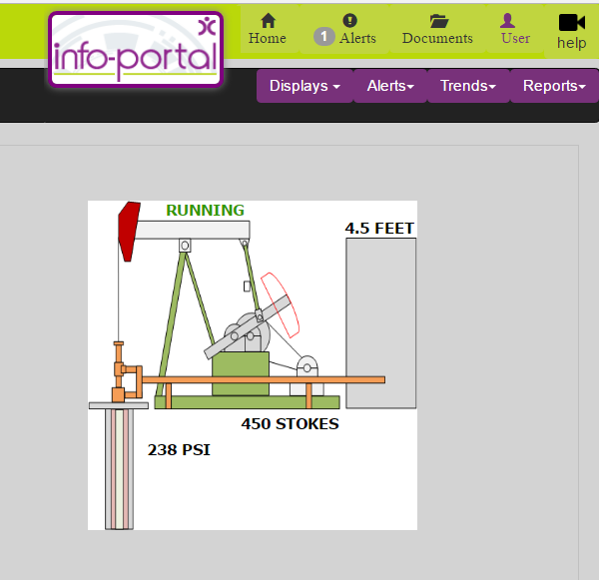Click the User link text
Image resolution: width=599 pixels, height=580 pixels.
pyautogui.click(x=515, y=38)
